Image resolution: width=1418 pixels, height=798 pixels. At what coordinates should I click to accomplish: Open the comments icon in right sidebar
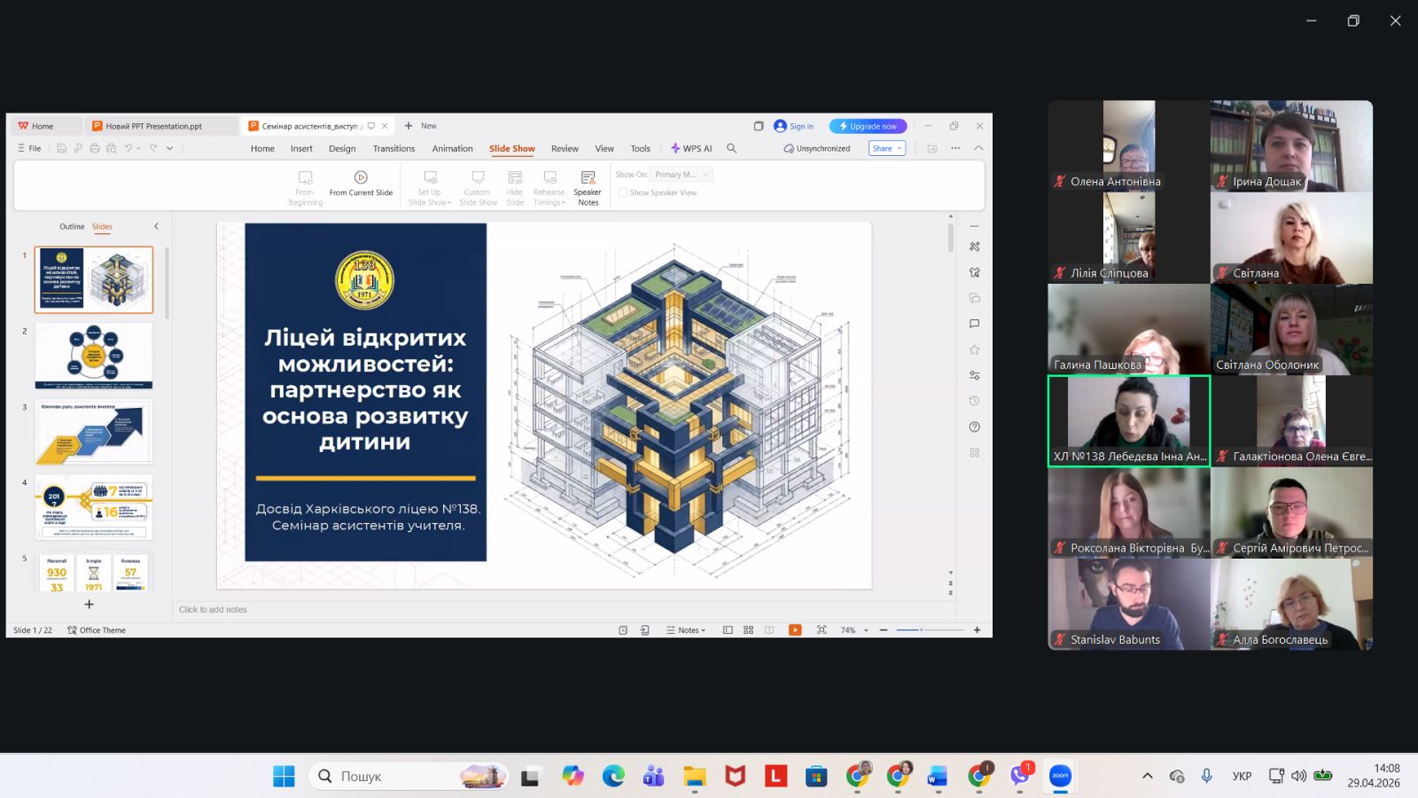pyautogui.click(x=974, y=325)
